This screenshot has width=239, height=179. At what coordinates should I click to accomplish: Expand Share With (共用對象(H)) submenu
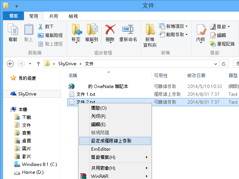pos(115,168)
